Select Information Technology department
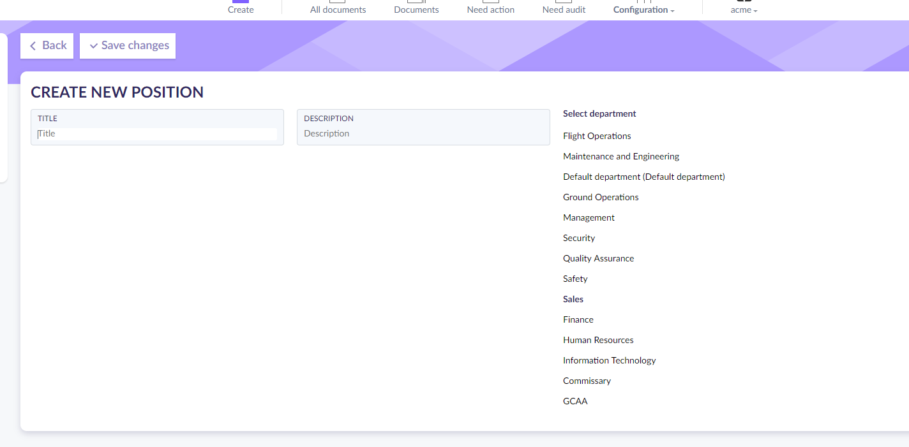The height and width of the screenshot is (447, 909). point(609,360)
